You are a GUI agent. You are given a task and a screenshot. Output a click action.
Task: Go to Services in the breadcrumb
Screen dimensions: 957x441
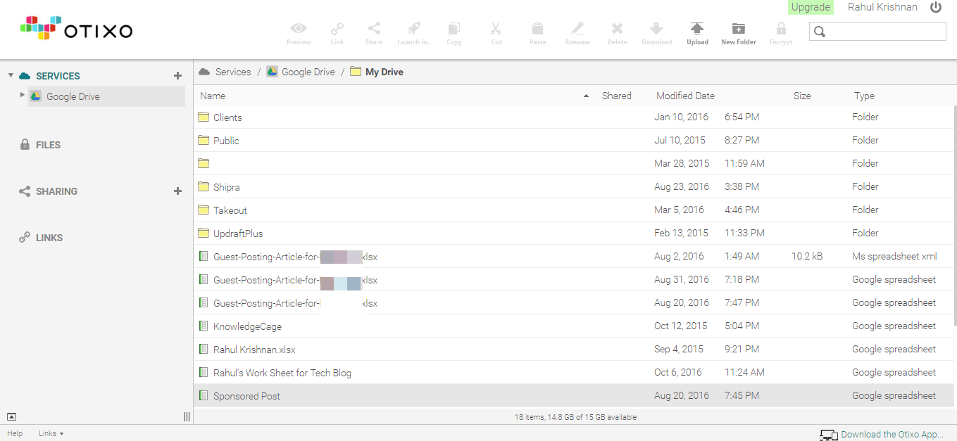[x=233, y=72]
